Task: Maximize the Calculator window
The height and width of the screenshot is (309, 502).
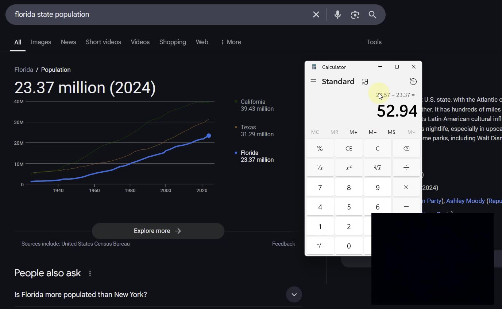Action: click(x=397, y=67)
